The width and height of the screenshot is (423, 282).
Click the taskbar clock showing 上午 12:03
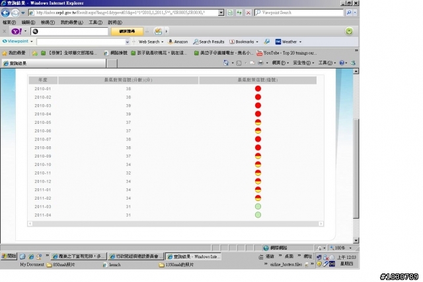(x=346, y=257)
